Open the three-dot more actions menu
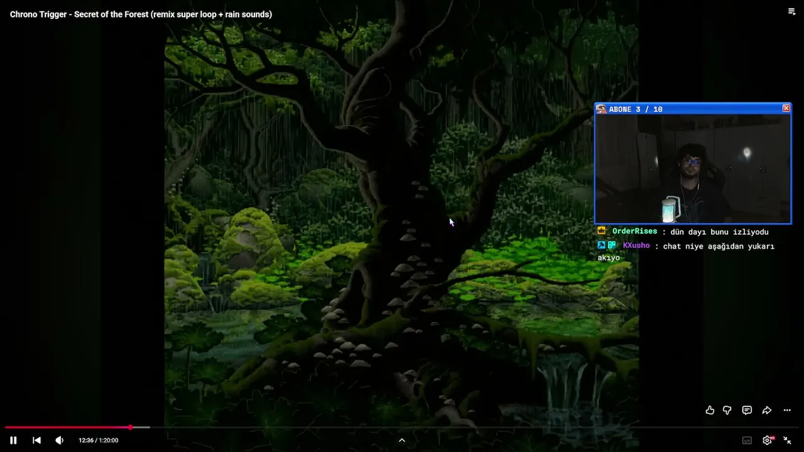The width and height of the screenshot is (804, 452). point(787,410)
